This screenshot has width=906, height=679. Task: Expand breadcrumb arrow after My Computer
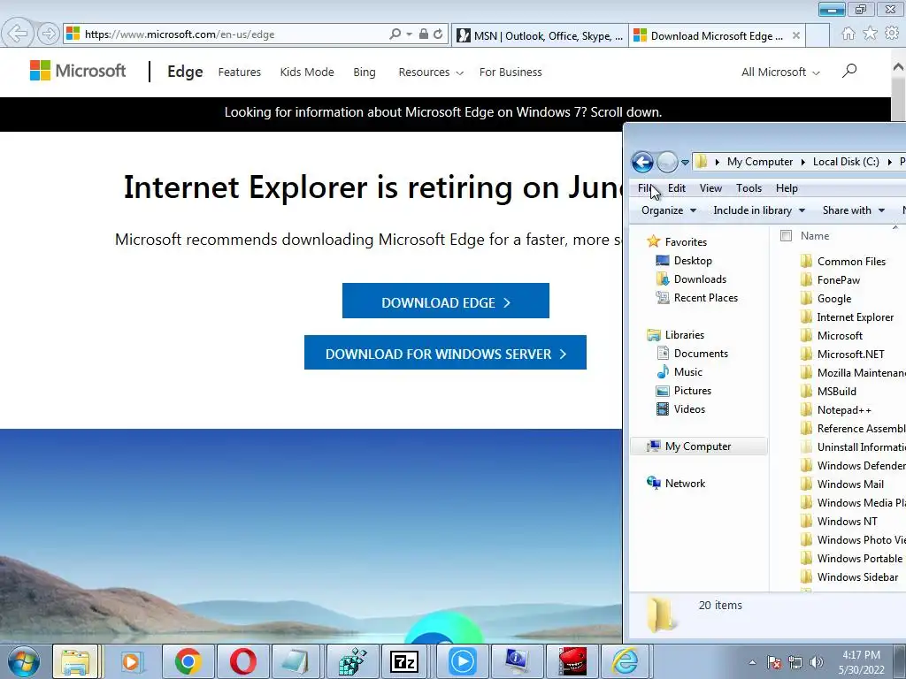803,163
